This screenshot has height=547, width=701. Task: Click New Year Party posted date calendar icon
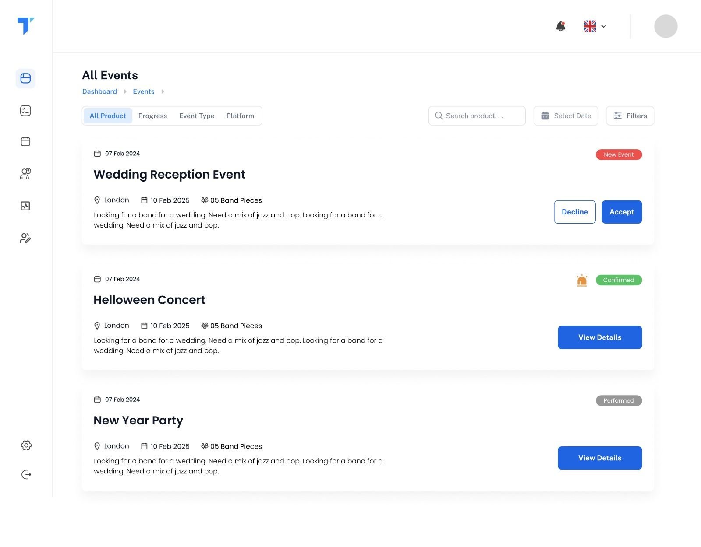click(97, 400)
